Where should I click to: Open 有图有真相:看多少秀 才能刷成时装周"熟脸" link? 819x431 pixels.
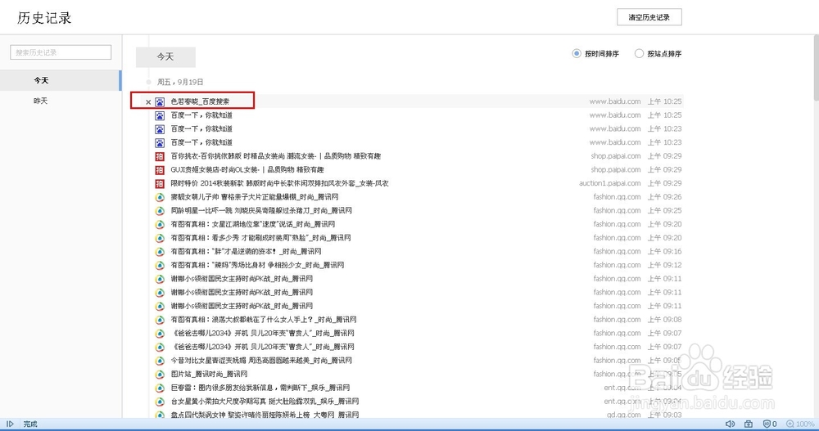click(260, 238)
